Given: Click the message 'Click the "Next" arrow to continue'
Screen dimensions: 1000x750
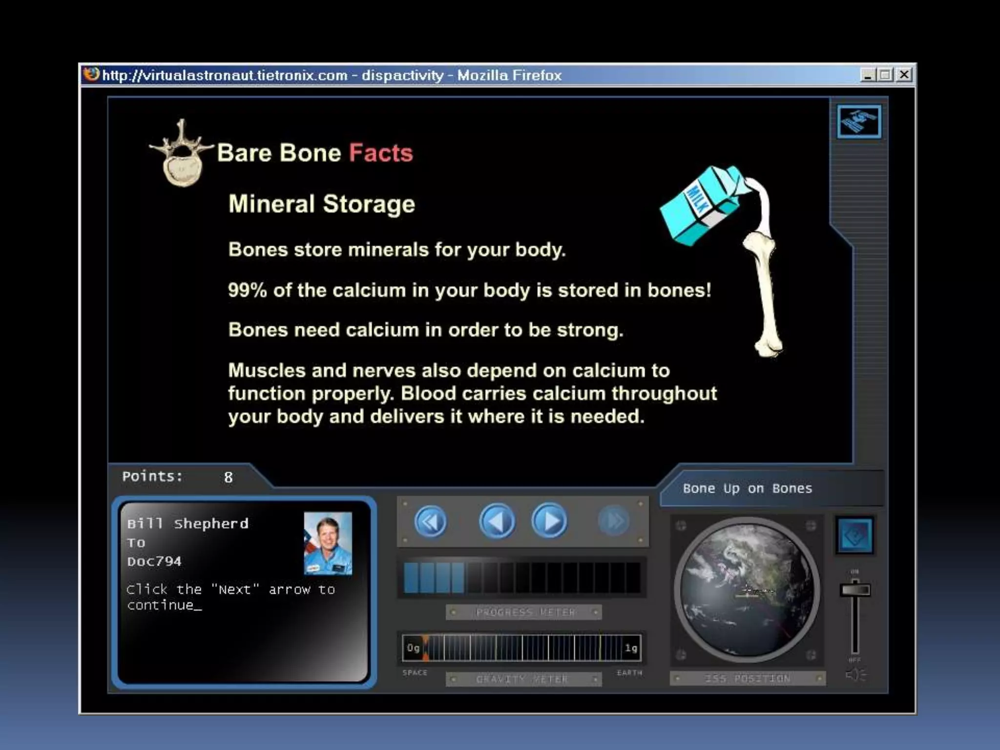Looking at the screenshot, I should pyautogui.click(x=231, y=597).
